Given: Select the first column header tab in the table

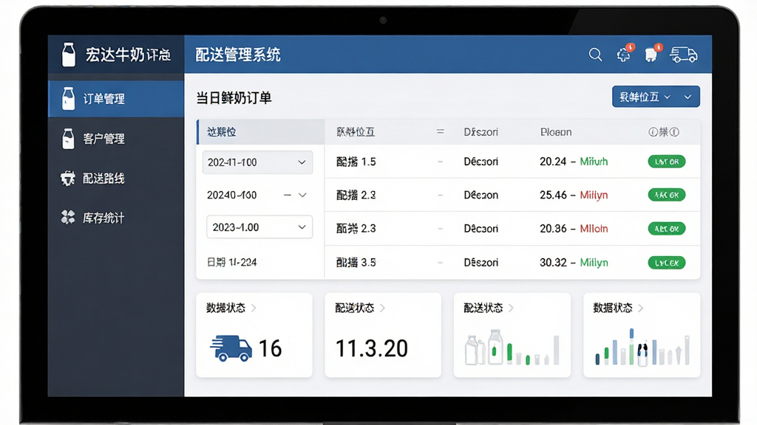Looking at the screenshot, I should click(x=261, y=132).
